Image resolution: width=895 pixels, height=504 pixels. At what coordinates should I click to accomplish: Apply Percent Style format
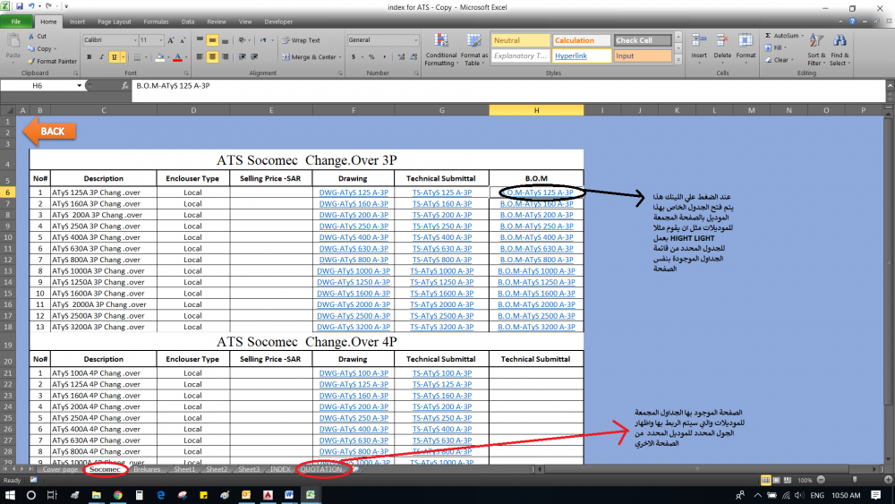point(371,57)
